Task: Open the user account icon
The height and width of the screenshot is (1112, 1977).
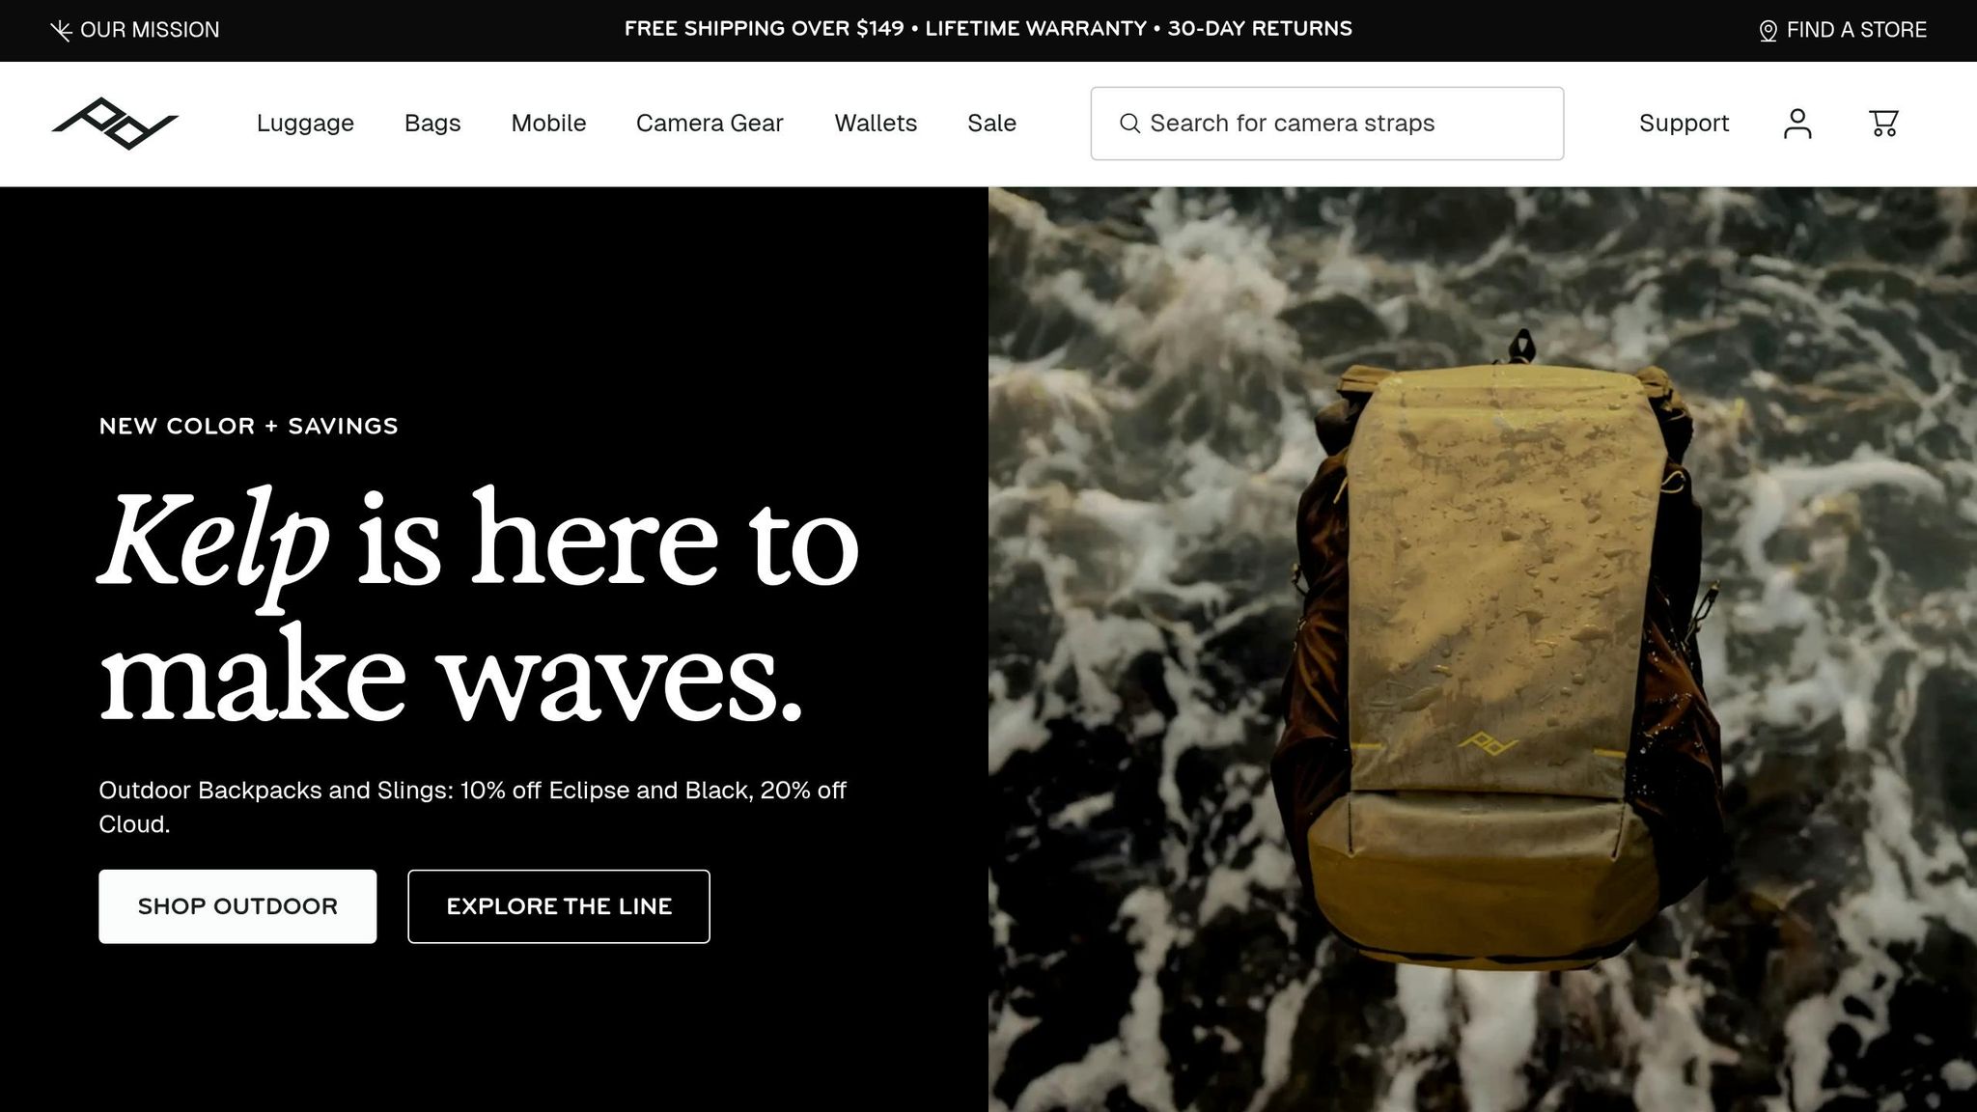Action: coord(1797,124)
